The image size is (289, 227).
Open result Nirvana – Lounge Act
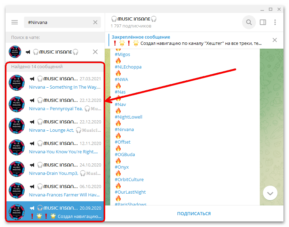(55, 126)
